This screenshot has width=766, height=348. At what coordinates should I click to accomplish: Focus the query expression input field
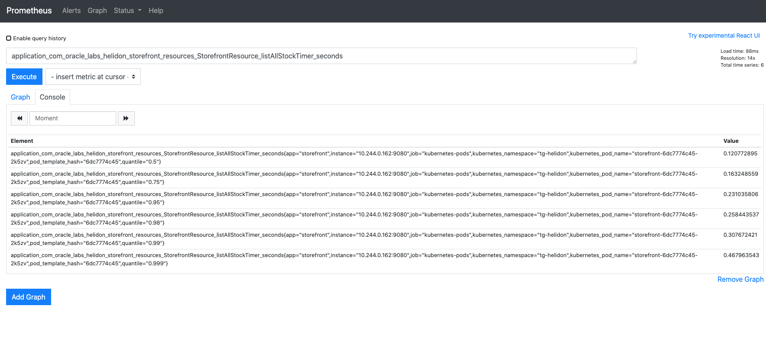pyautogui.click(x=321, y=56)
